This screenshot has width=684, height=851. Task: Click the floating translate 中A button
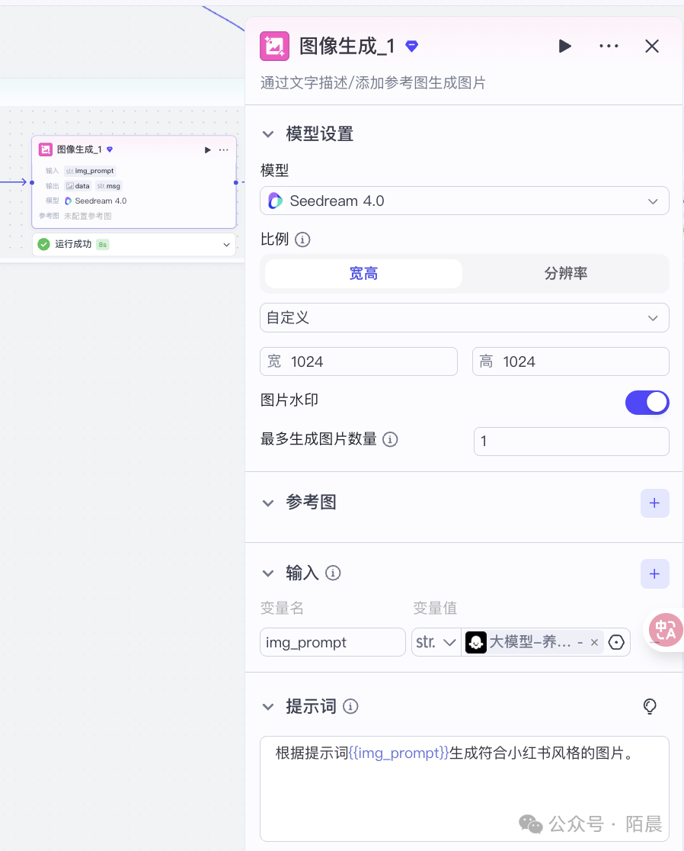[x=666, y=630]
